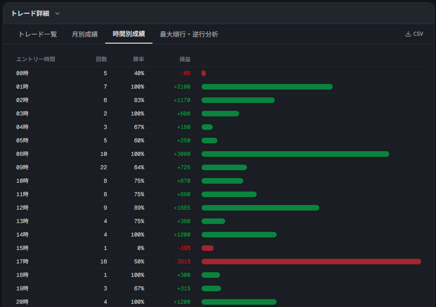Click the -195 loss value
This screenshot has height=307, width=436.
click(184, 248)
